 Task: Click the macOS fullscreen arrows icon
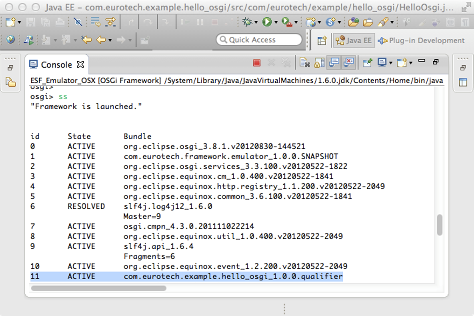coord(466,7)
